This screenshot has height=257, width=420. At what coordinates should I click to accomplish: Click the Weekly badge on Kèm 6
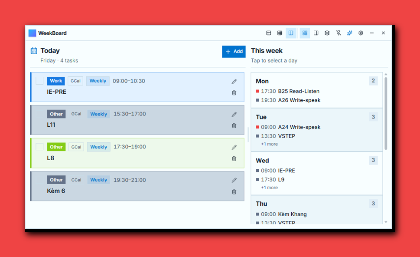click(98, 180)
